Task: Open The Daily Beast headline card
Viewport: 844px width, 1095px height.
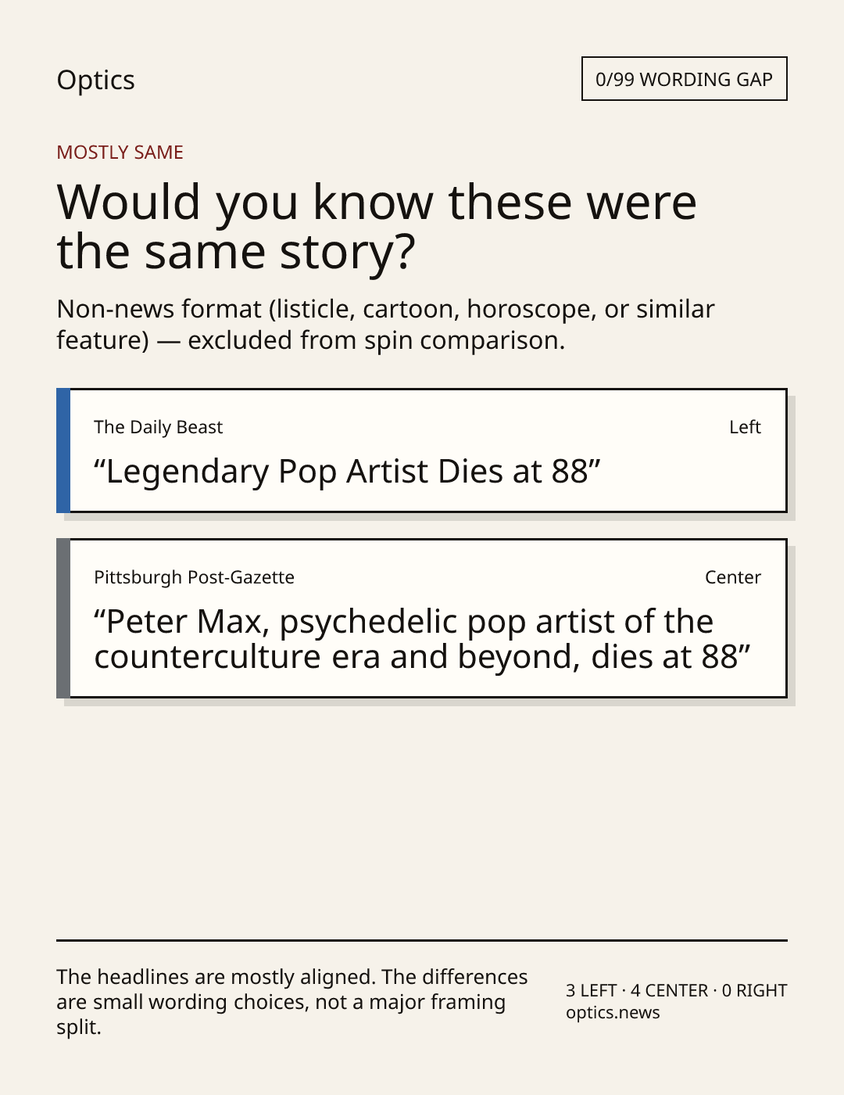Action: coord(422,451)
